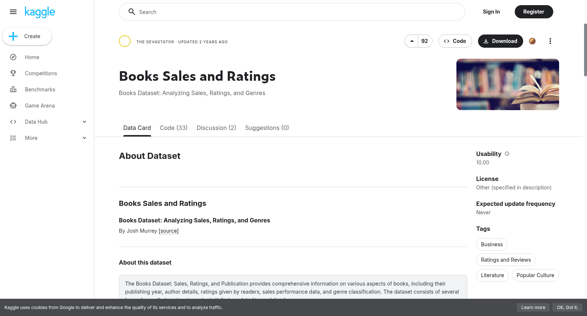587x316 pixels.
Task: Click the Kaggle logo
Action: (40, 12)
